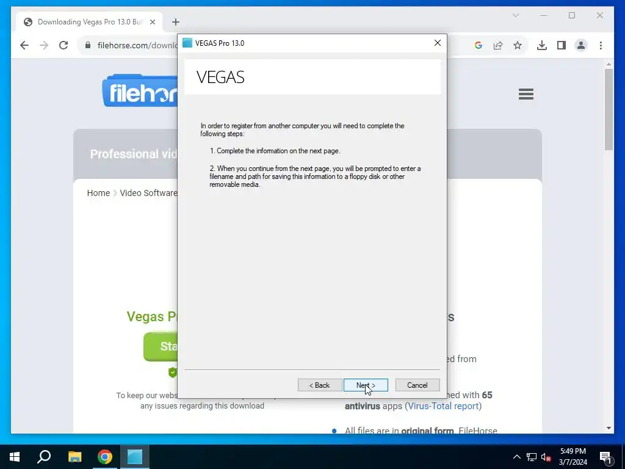
Task: Click the green Start download button
Action: tap(161, 347)
